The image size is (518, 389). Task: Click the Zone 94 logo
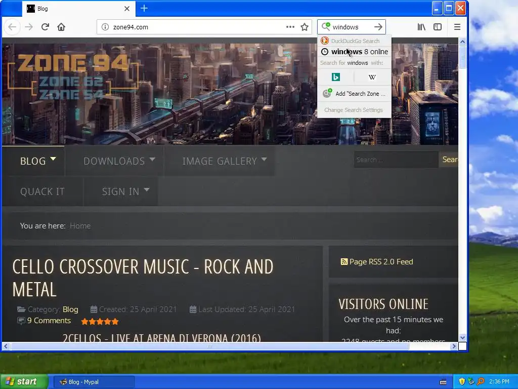[73, 77]
